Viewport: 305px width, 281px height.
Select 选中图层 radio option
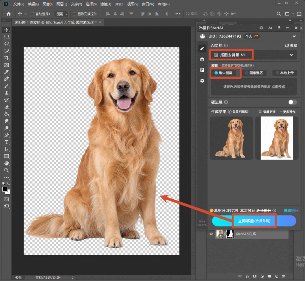click(x=223, y=73)
